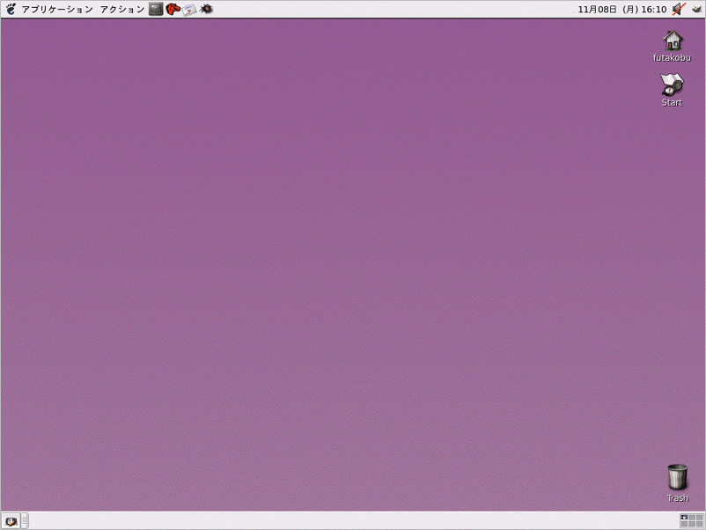Image resolution: width=706 pixels, height=530 pixels.
Task: Launch the terminal from the top panel
Action: [x=156, y=9]
